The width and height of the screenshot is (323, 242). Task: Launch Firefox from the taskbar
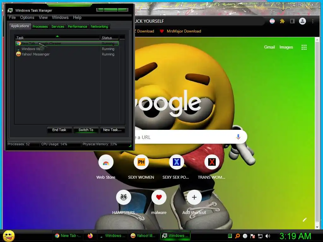coord(90,236)
